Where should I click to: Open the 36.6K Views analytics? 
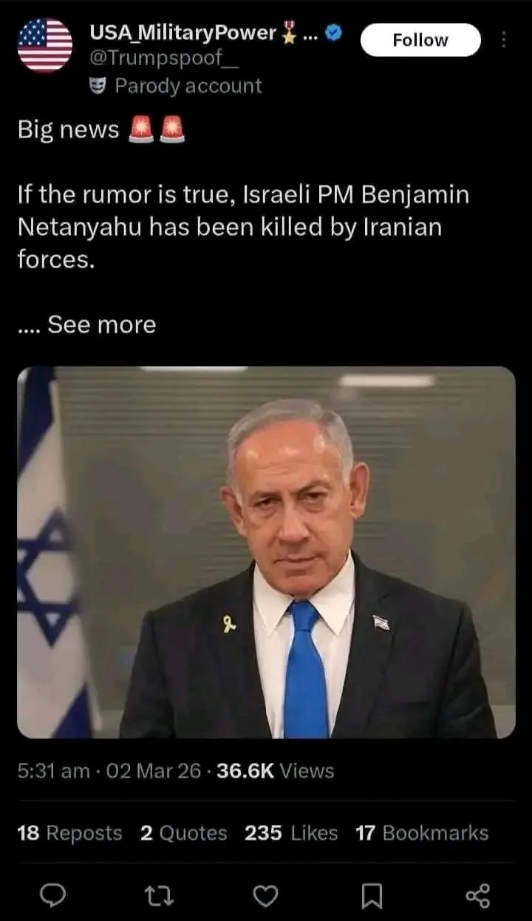(276, 771)
